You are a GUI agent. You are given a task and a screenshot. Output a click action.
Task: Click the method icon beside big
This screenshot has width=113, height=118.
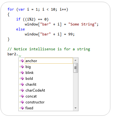click(22, 67)
